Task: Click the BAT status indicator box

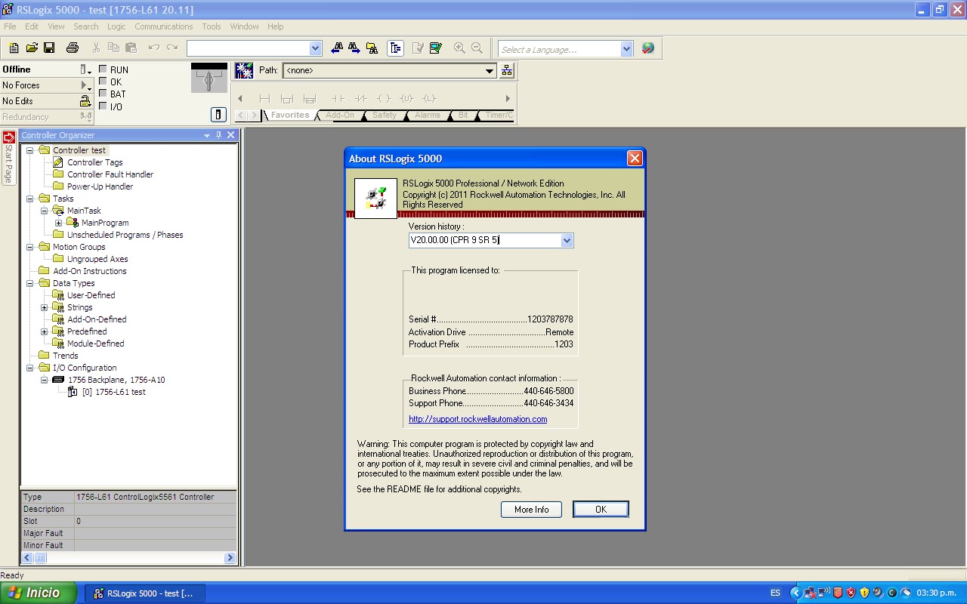Action: (103, 94)
